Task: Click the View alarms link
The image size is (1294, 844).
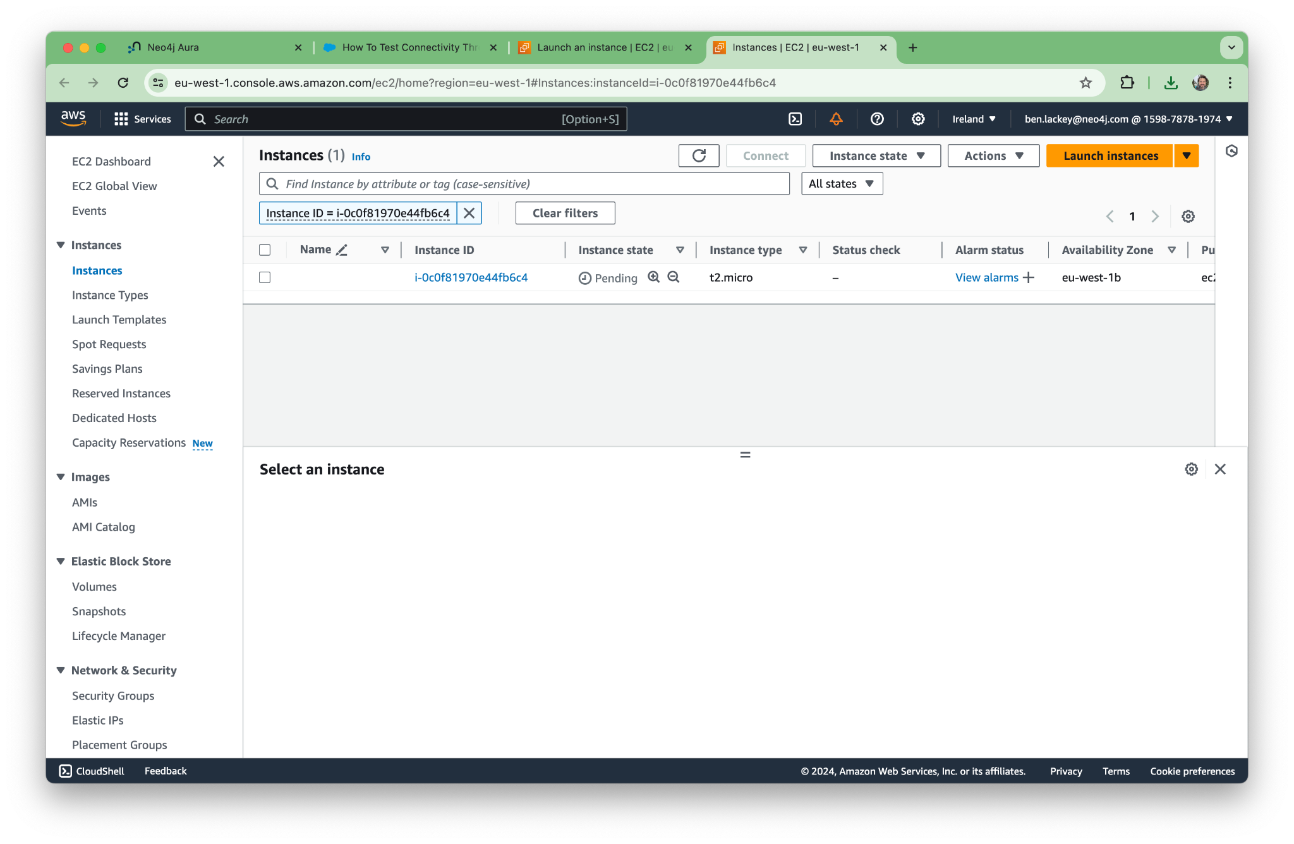Action: tap(987, 277)
